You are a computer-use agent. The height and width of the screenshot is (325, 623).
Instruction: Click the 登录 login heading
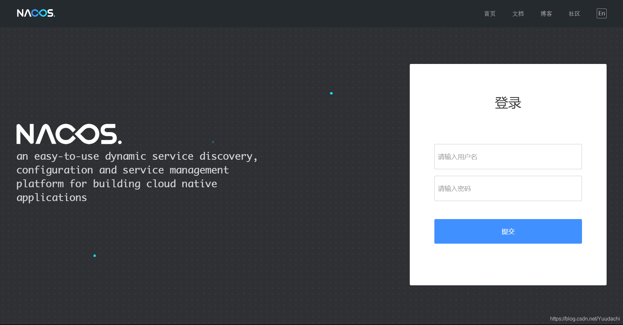click(x=508, y=103)
